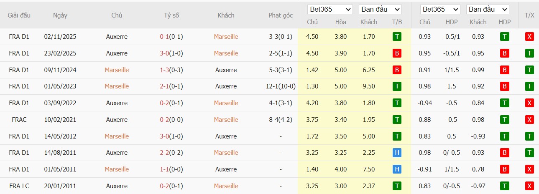Select the Tỷ số column header

(171, 15)
